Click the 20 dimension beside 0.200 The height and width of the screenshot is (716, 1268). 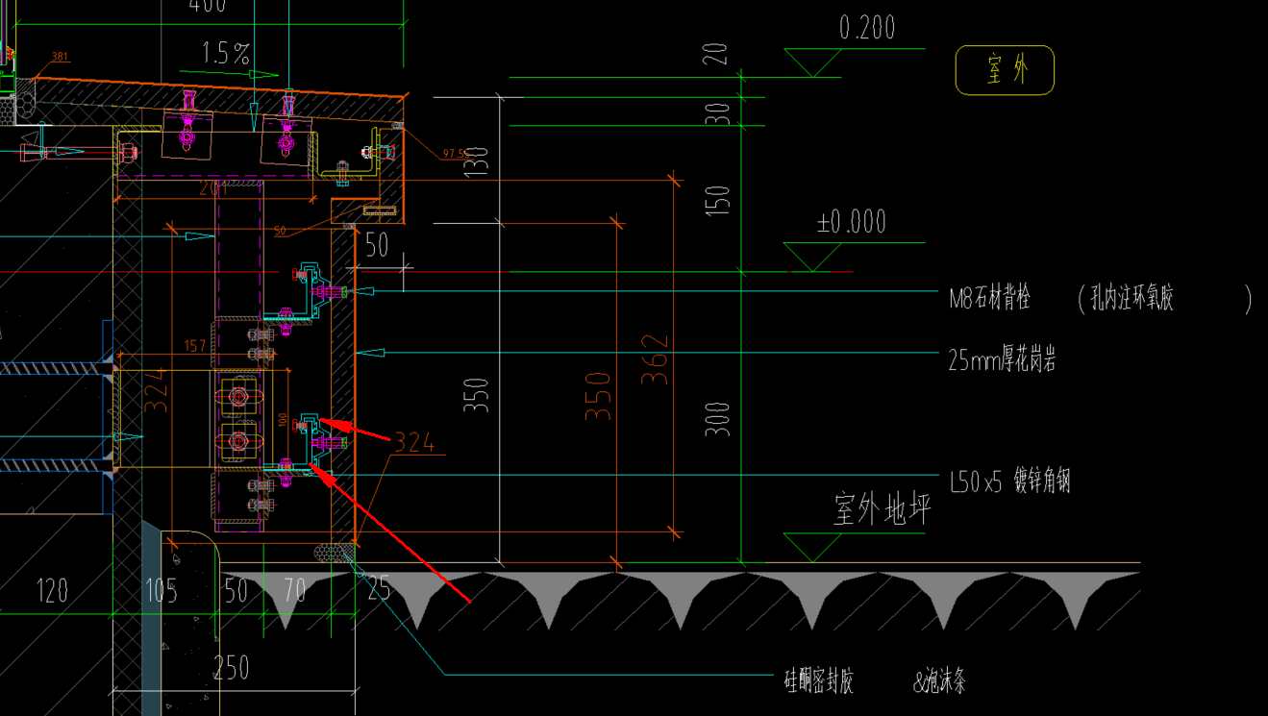716,55
